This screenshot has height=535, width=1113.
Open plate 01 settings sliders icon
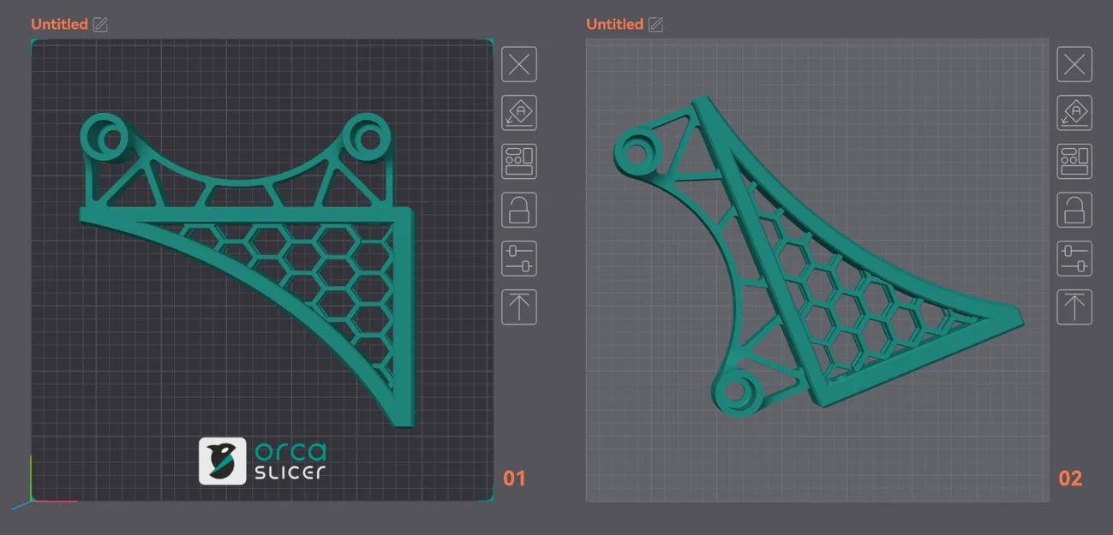519,259
